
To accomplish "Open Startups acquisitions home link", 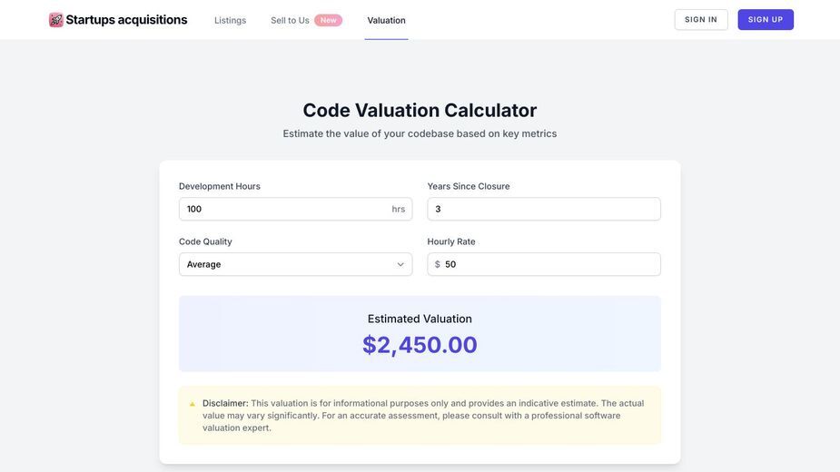I will pyautogui.click(x=118, y=20).
